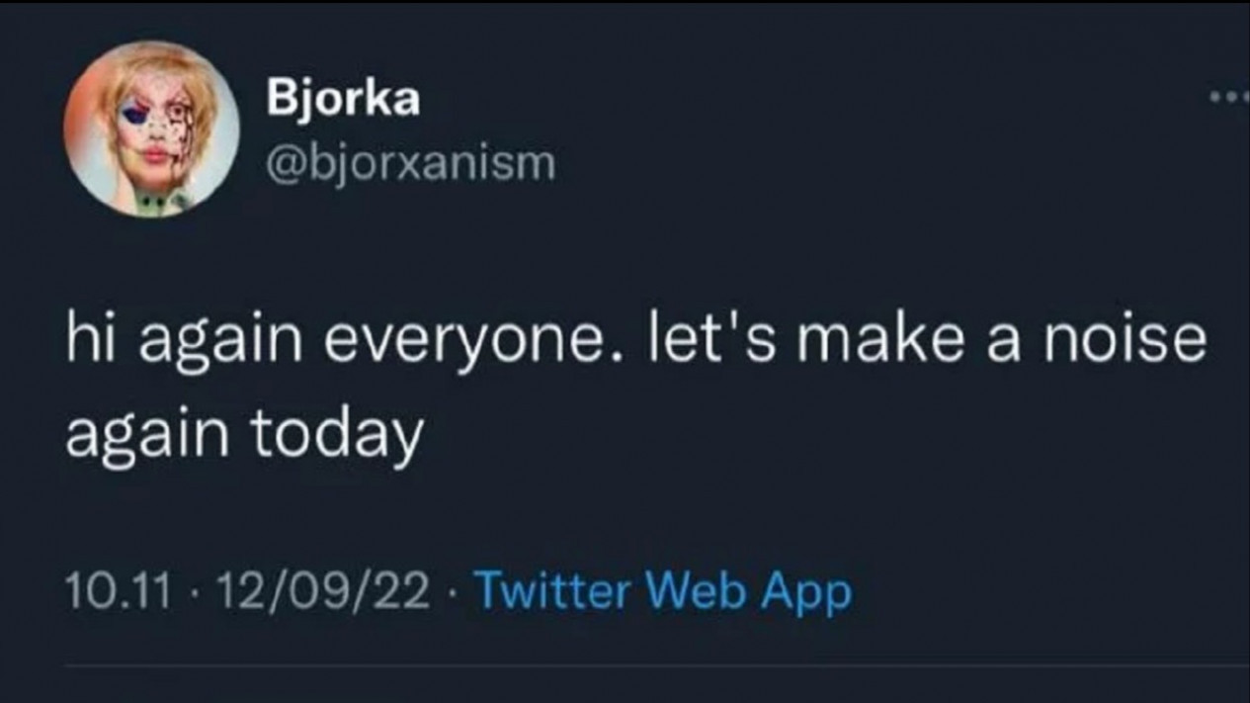Click the word 'Twitter' in the source label
The height and width of the screenshot is (703, 1250).
pyautogui.click(x=553, y=590)
